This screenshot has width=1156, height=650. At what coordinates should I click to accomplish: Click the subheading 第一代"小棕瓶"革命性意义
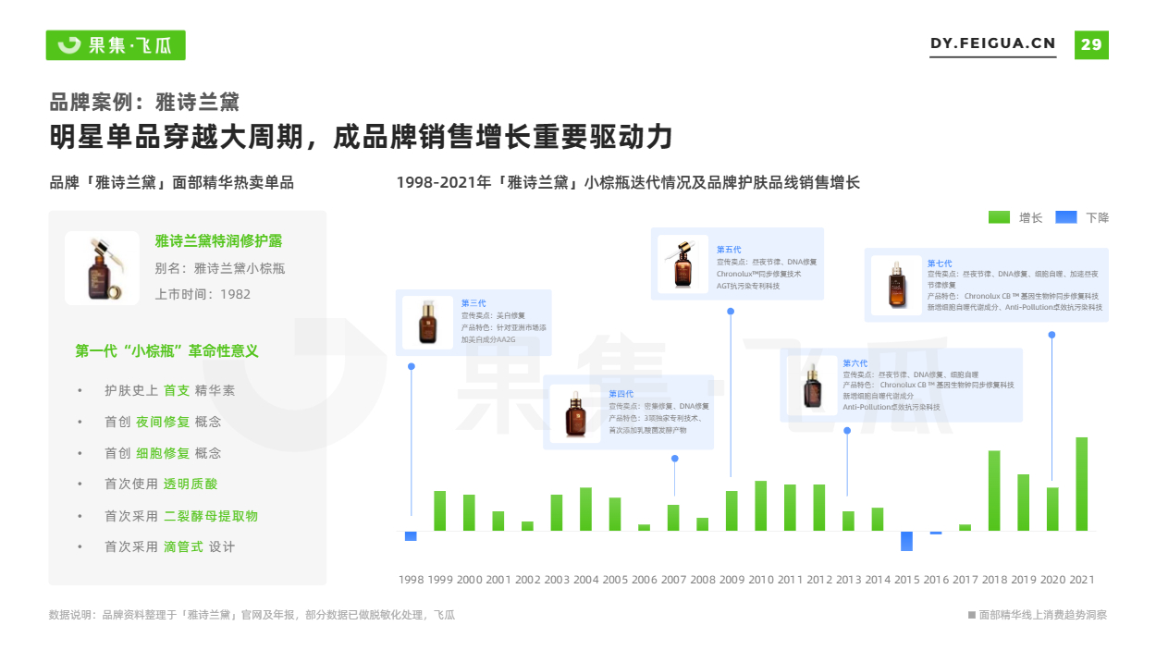click(166, 351)
